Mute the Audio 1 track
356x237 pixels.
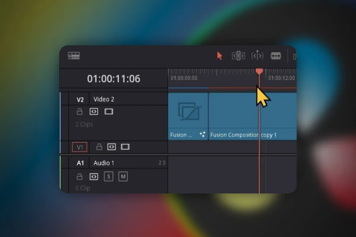point(123,177)
